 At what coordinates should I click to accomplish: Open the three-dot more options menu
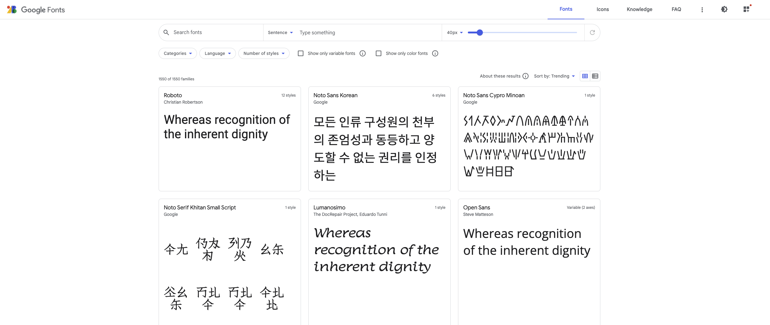[702, 10]
